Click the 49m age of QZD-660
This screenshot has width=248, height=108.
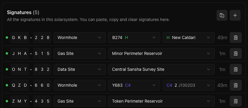pyautogui.click(x=222, y=85)
